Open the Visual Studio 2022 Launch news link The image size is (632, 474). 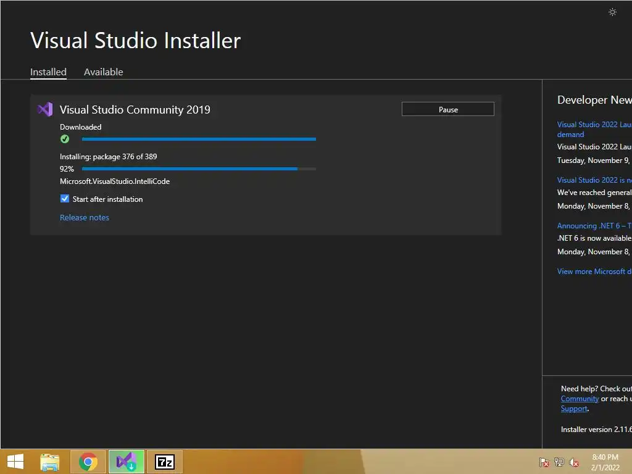click(x=594, y=130)
